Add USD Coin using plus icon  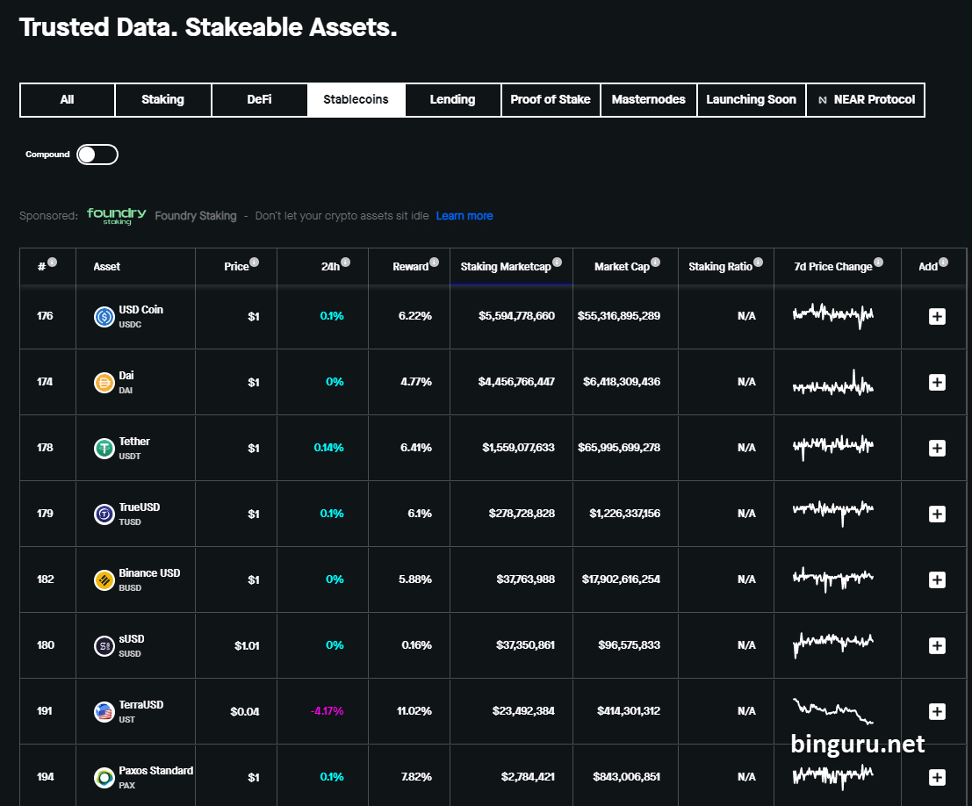pyautogui.click(x=937, y=316)
